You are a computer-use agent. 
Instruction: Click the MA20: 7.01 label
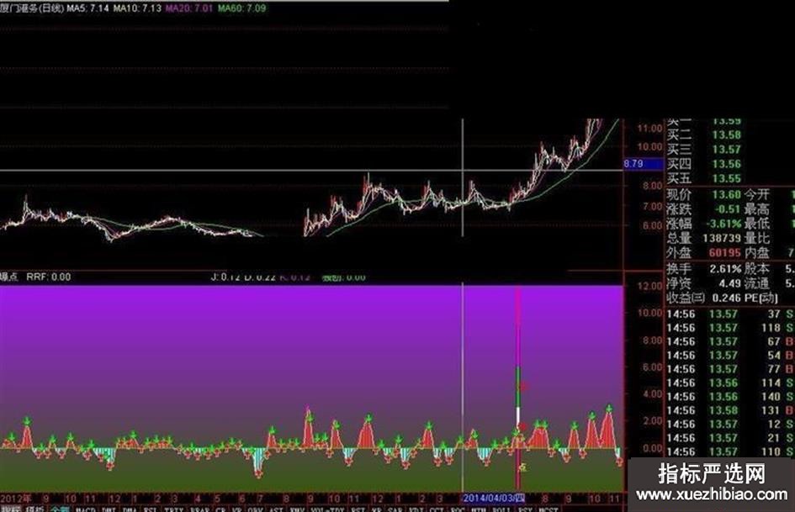tap(189, 8)
